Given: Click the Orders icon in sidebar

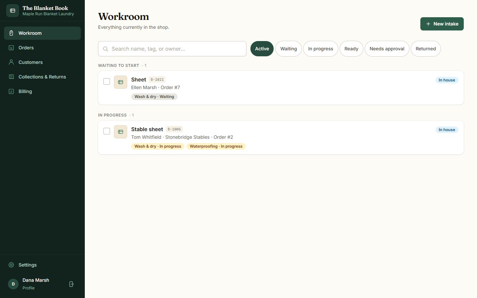Looking at the screenshot, I should [11, 48].
